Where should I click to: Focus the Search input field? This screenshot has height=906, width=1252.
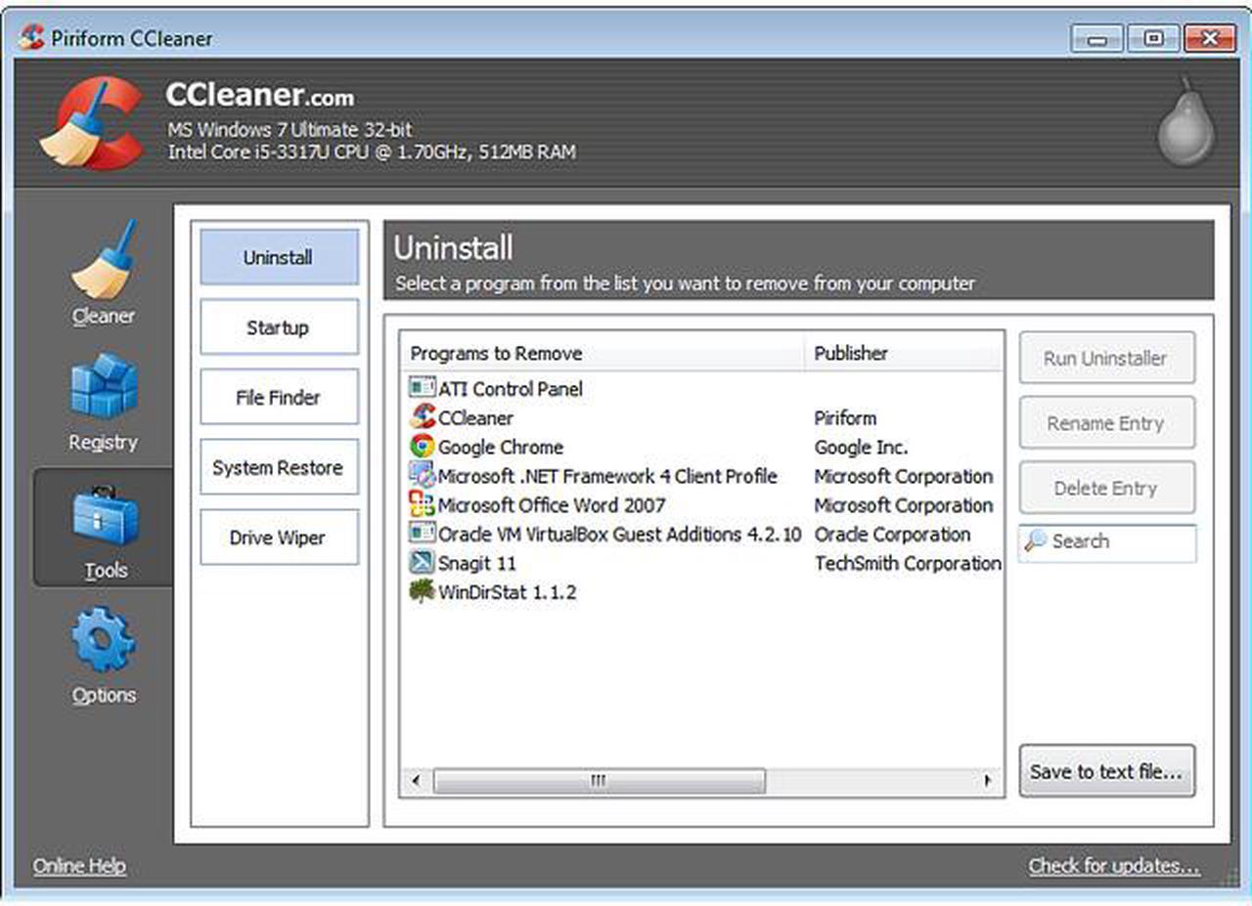pos(1106,542)
